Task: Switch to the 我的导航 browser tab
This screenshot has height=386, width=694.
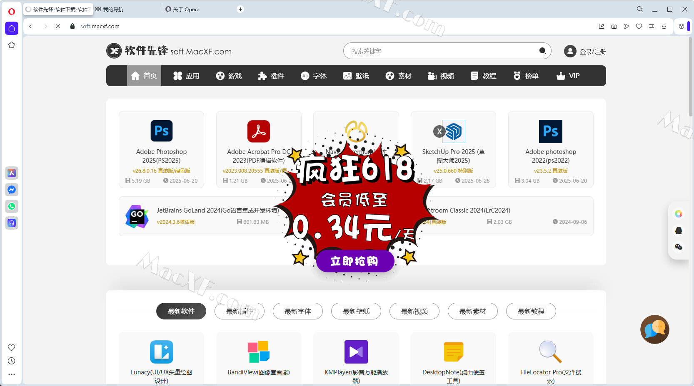Action: pos(127,9)
